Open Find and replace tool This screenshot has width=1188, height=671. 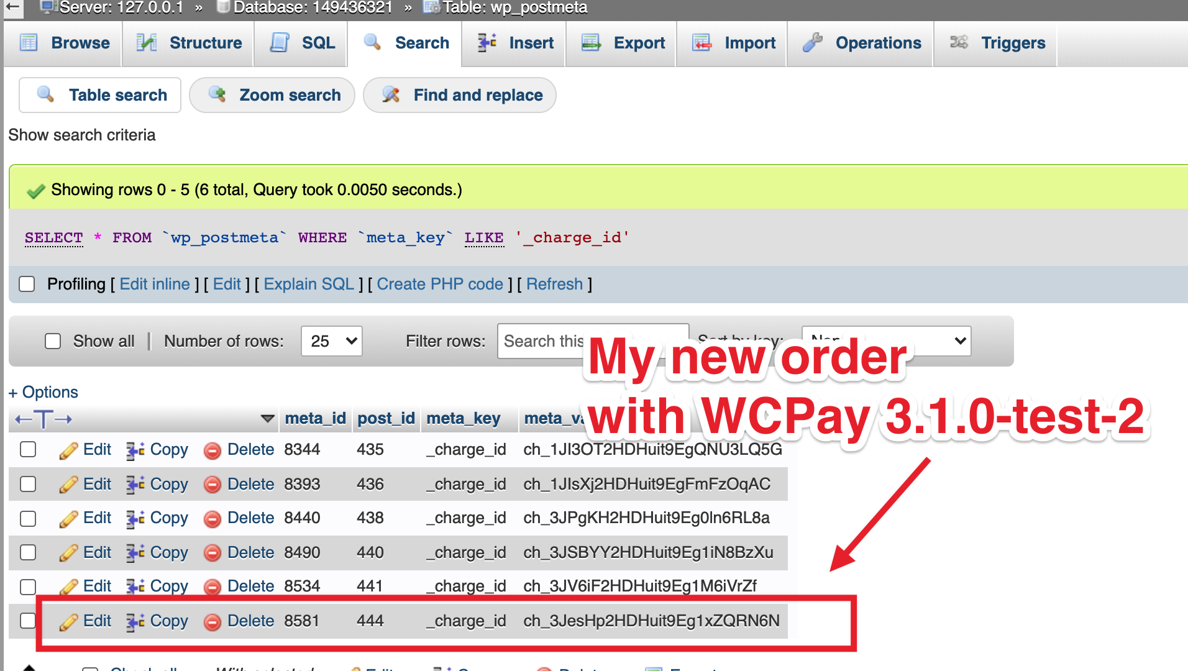pos(459,95)
